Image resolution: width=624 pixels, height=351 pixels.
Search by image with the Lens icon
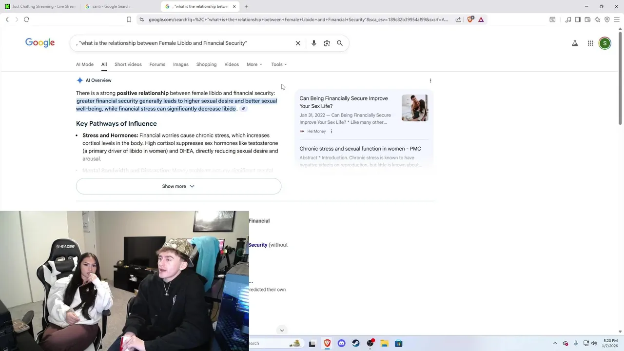click(x=327, y=43)
